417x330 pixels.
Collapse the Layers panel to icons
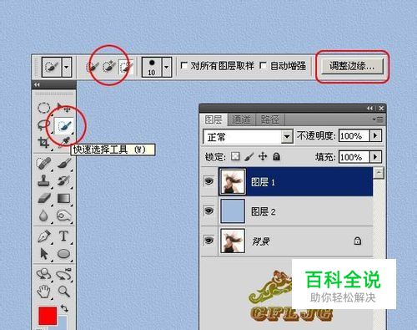(x=369, y=108)
